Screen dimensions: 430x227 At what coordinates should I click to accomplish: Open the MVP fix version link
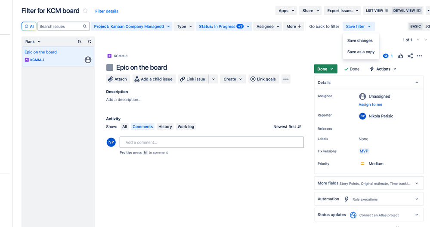point(364,151)
